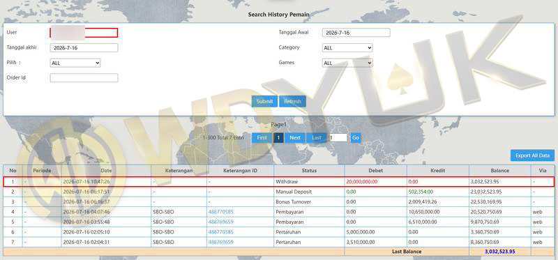Go to the Next page

point(294,137)
